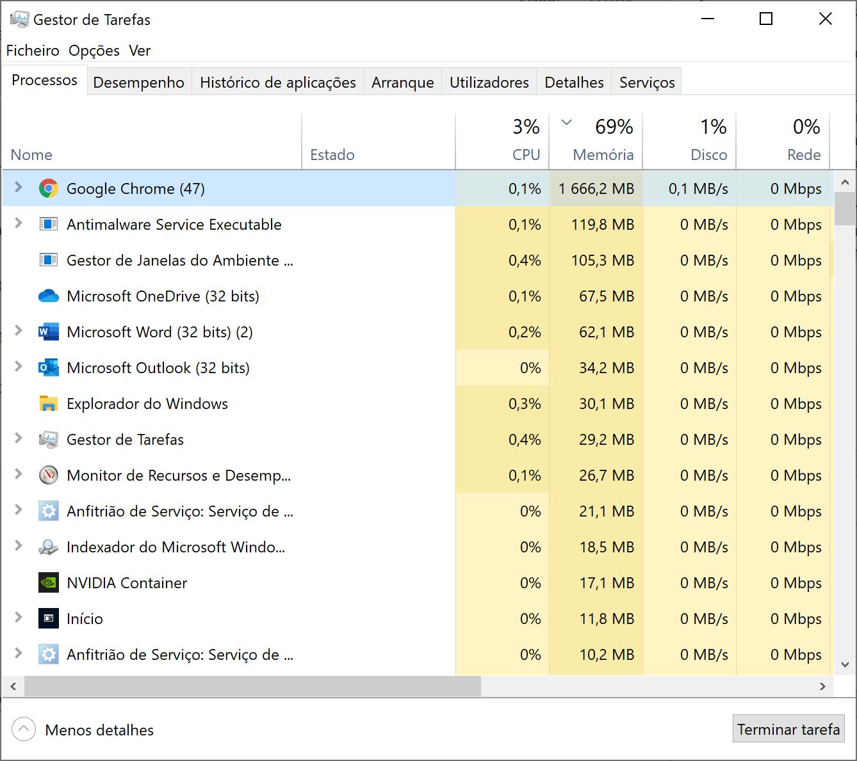Select the Processos tab

point(45,81)
